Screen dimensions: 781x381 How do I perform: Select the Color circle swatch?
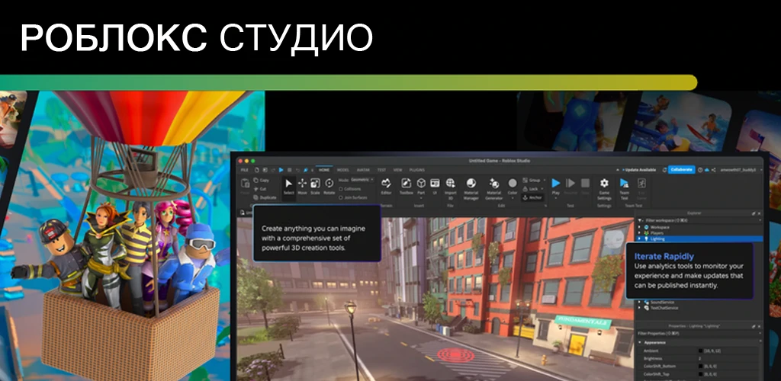[513, 183]
